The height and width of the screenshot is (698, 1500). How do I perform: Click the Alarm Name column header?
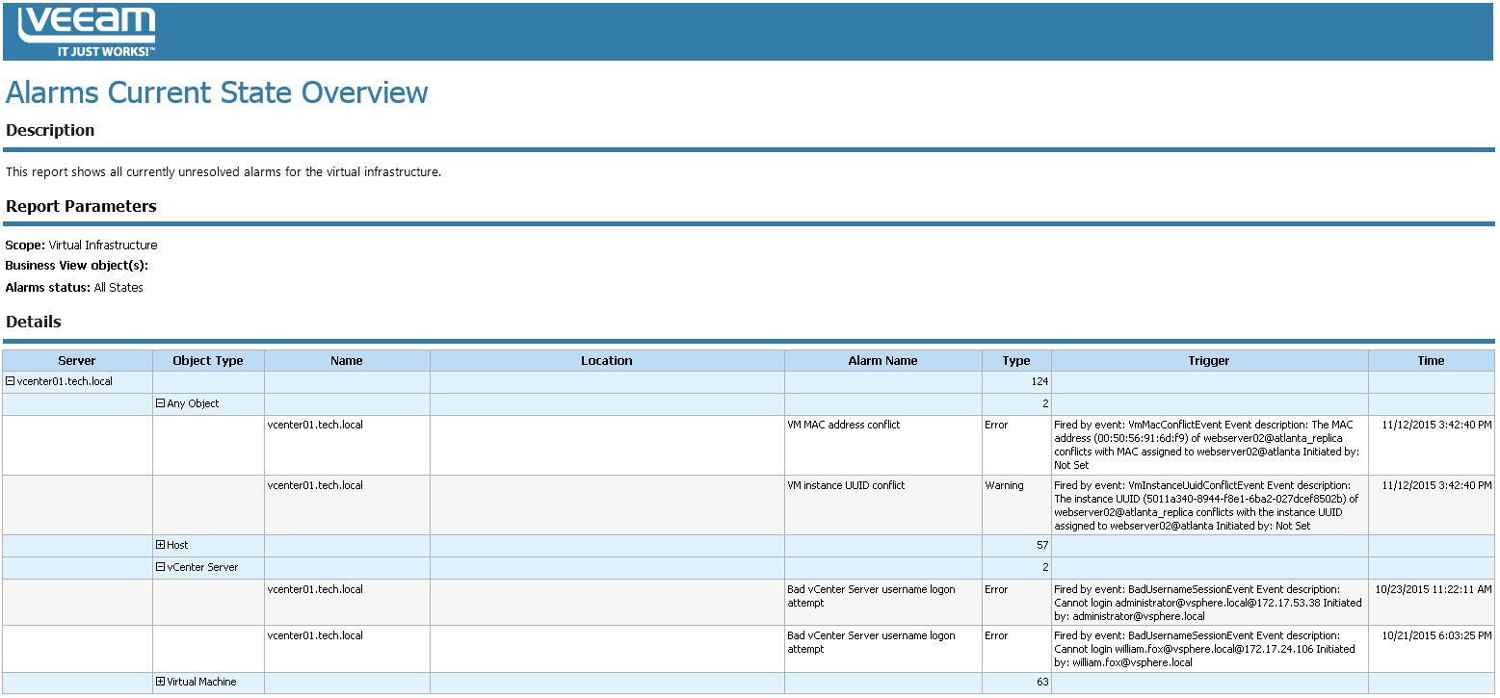point(883,361)
